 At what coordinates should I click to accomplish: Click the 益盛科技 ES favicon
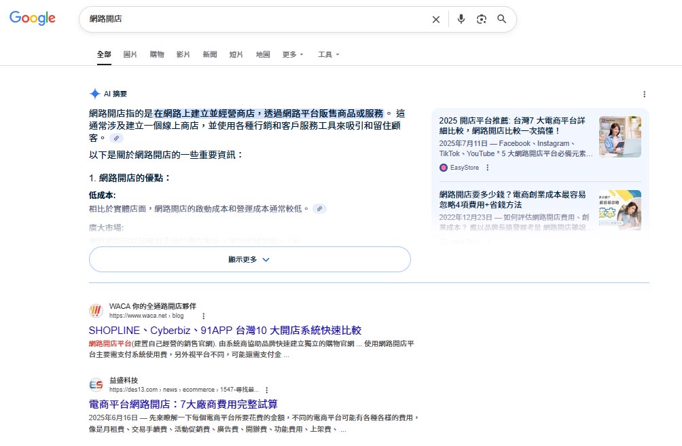click(x=96, y=384)
